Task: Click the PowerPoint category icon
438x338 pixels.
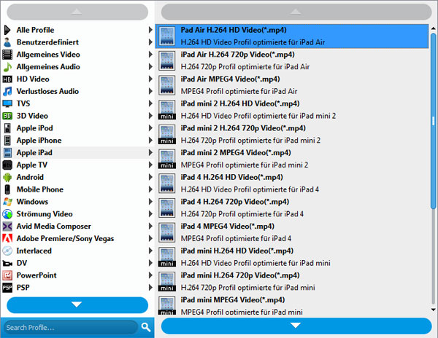Action: 7,275
